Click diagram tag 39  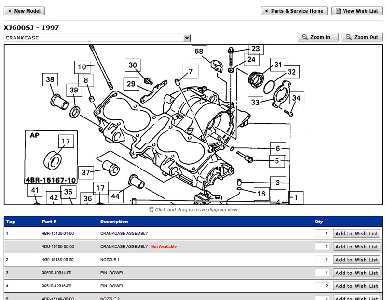(x=74, y=90)
